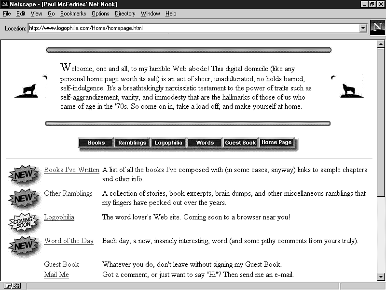Screen dimensions: 386x290
Task: Restore the Netscape window size
Action: click(372, 4)
